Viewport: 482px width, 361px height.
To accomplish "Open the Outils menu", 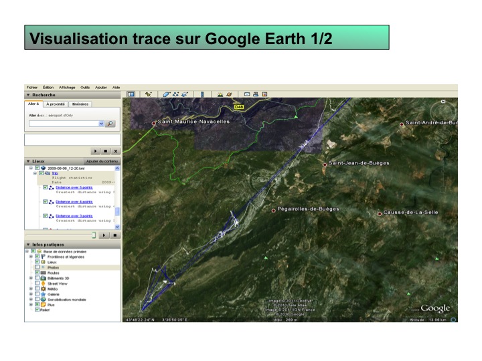I will 85,88.
